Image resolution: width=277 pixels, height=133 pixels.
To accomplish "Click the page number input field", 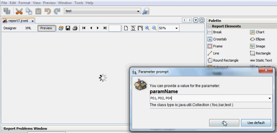I will coord(115,28).
